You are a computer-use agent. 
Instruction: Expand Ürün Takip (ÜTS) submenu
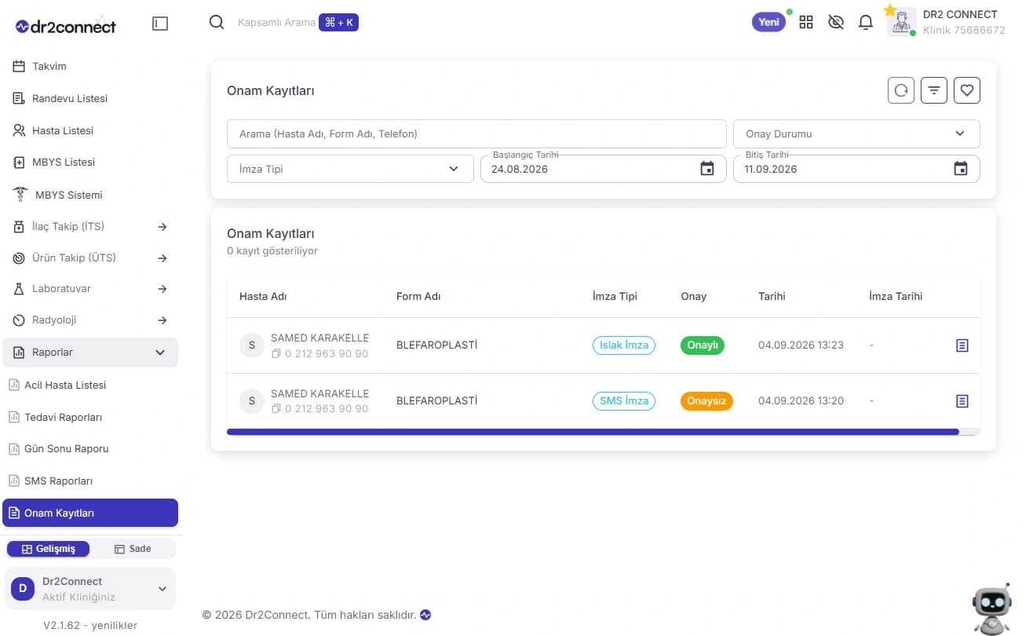[90, 258]
